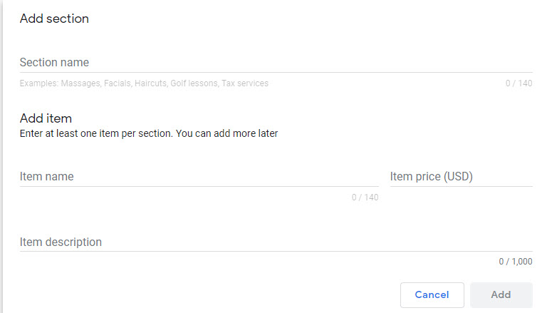The image size is (547, 313).
Task: Click the 0 / 1,000 description counter
Action: pyautogui.click(x=515, y=261)
